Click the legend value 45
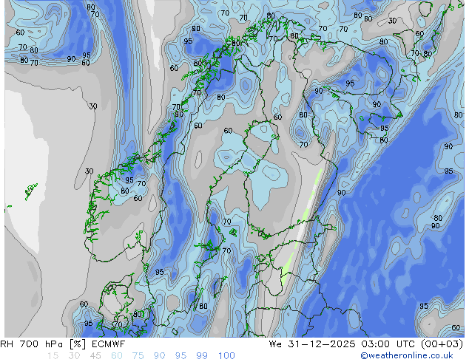Viewport: 469px width, 362px height. click(95, 356)
